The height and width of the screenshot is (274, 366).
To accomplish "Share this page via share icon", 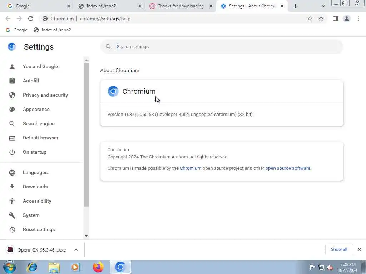I will tap(310, 19).
